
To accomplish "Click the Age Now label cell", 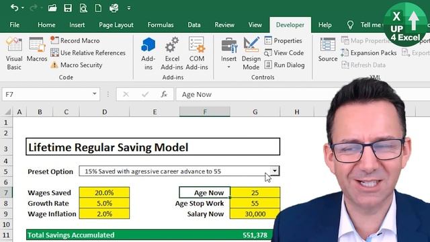I will 204,193.
